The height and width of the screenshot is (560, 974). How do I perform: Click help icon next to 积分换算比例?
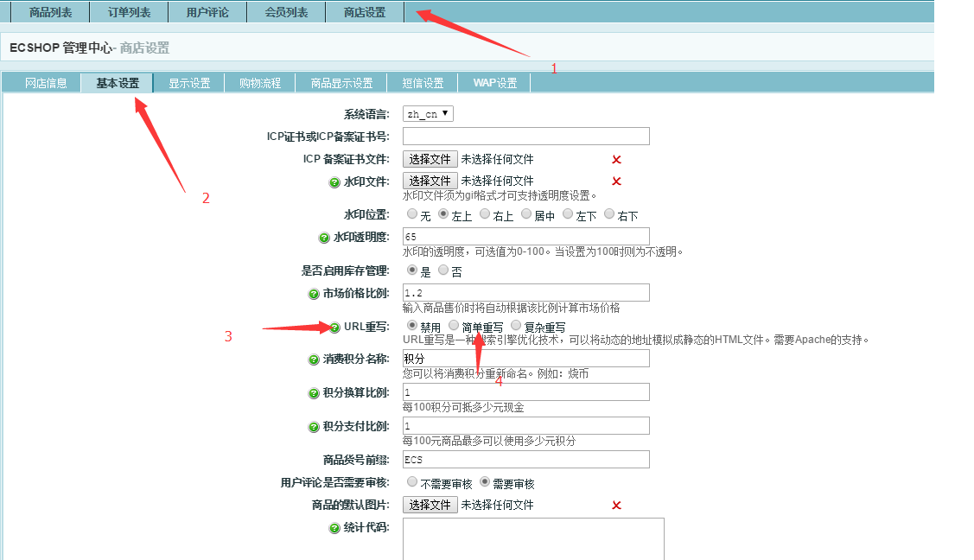(x=314, y=393)
